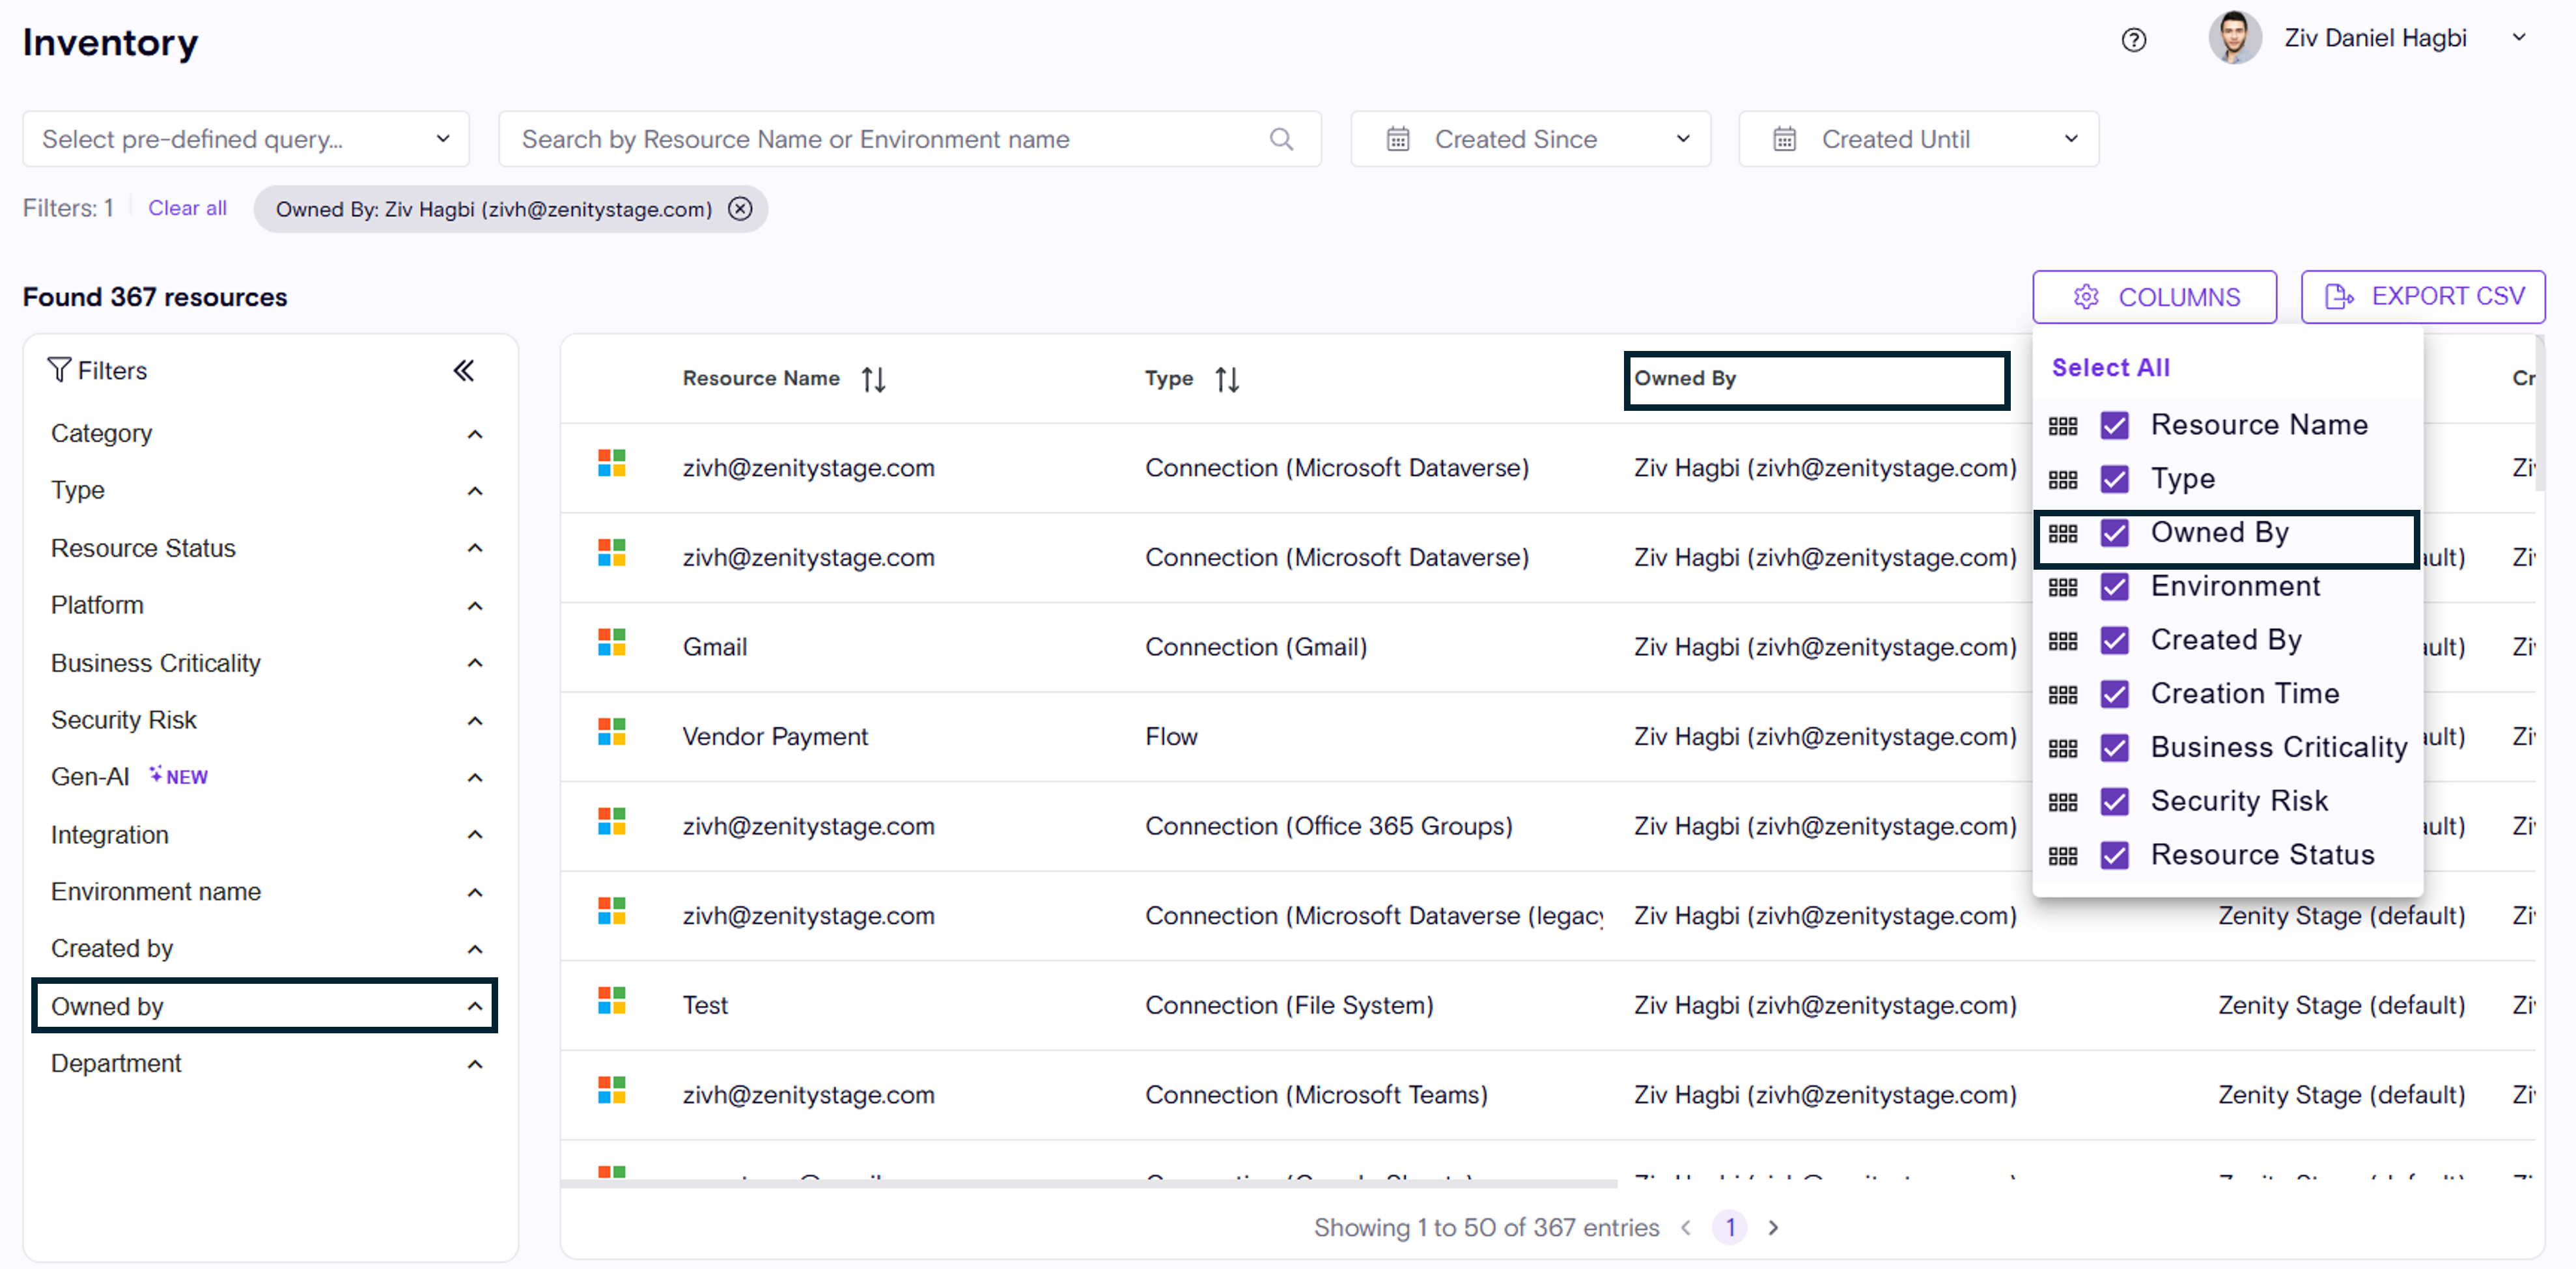Click the help question mark icon
Screen dimensions: 2576x1269
tap(2133, 40)
